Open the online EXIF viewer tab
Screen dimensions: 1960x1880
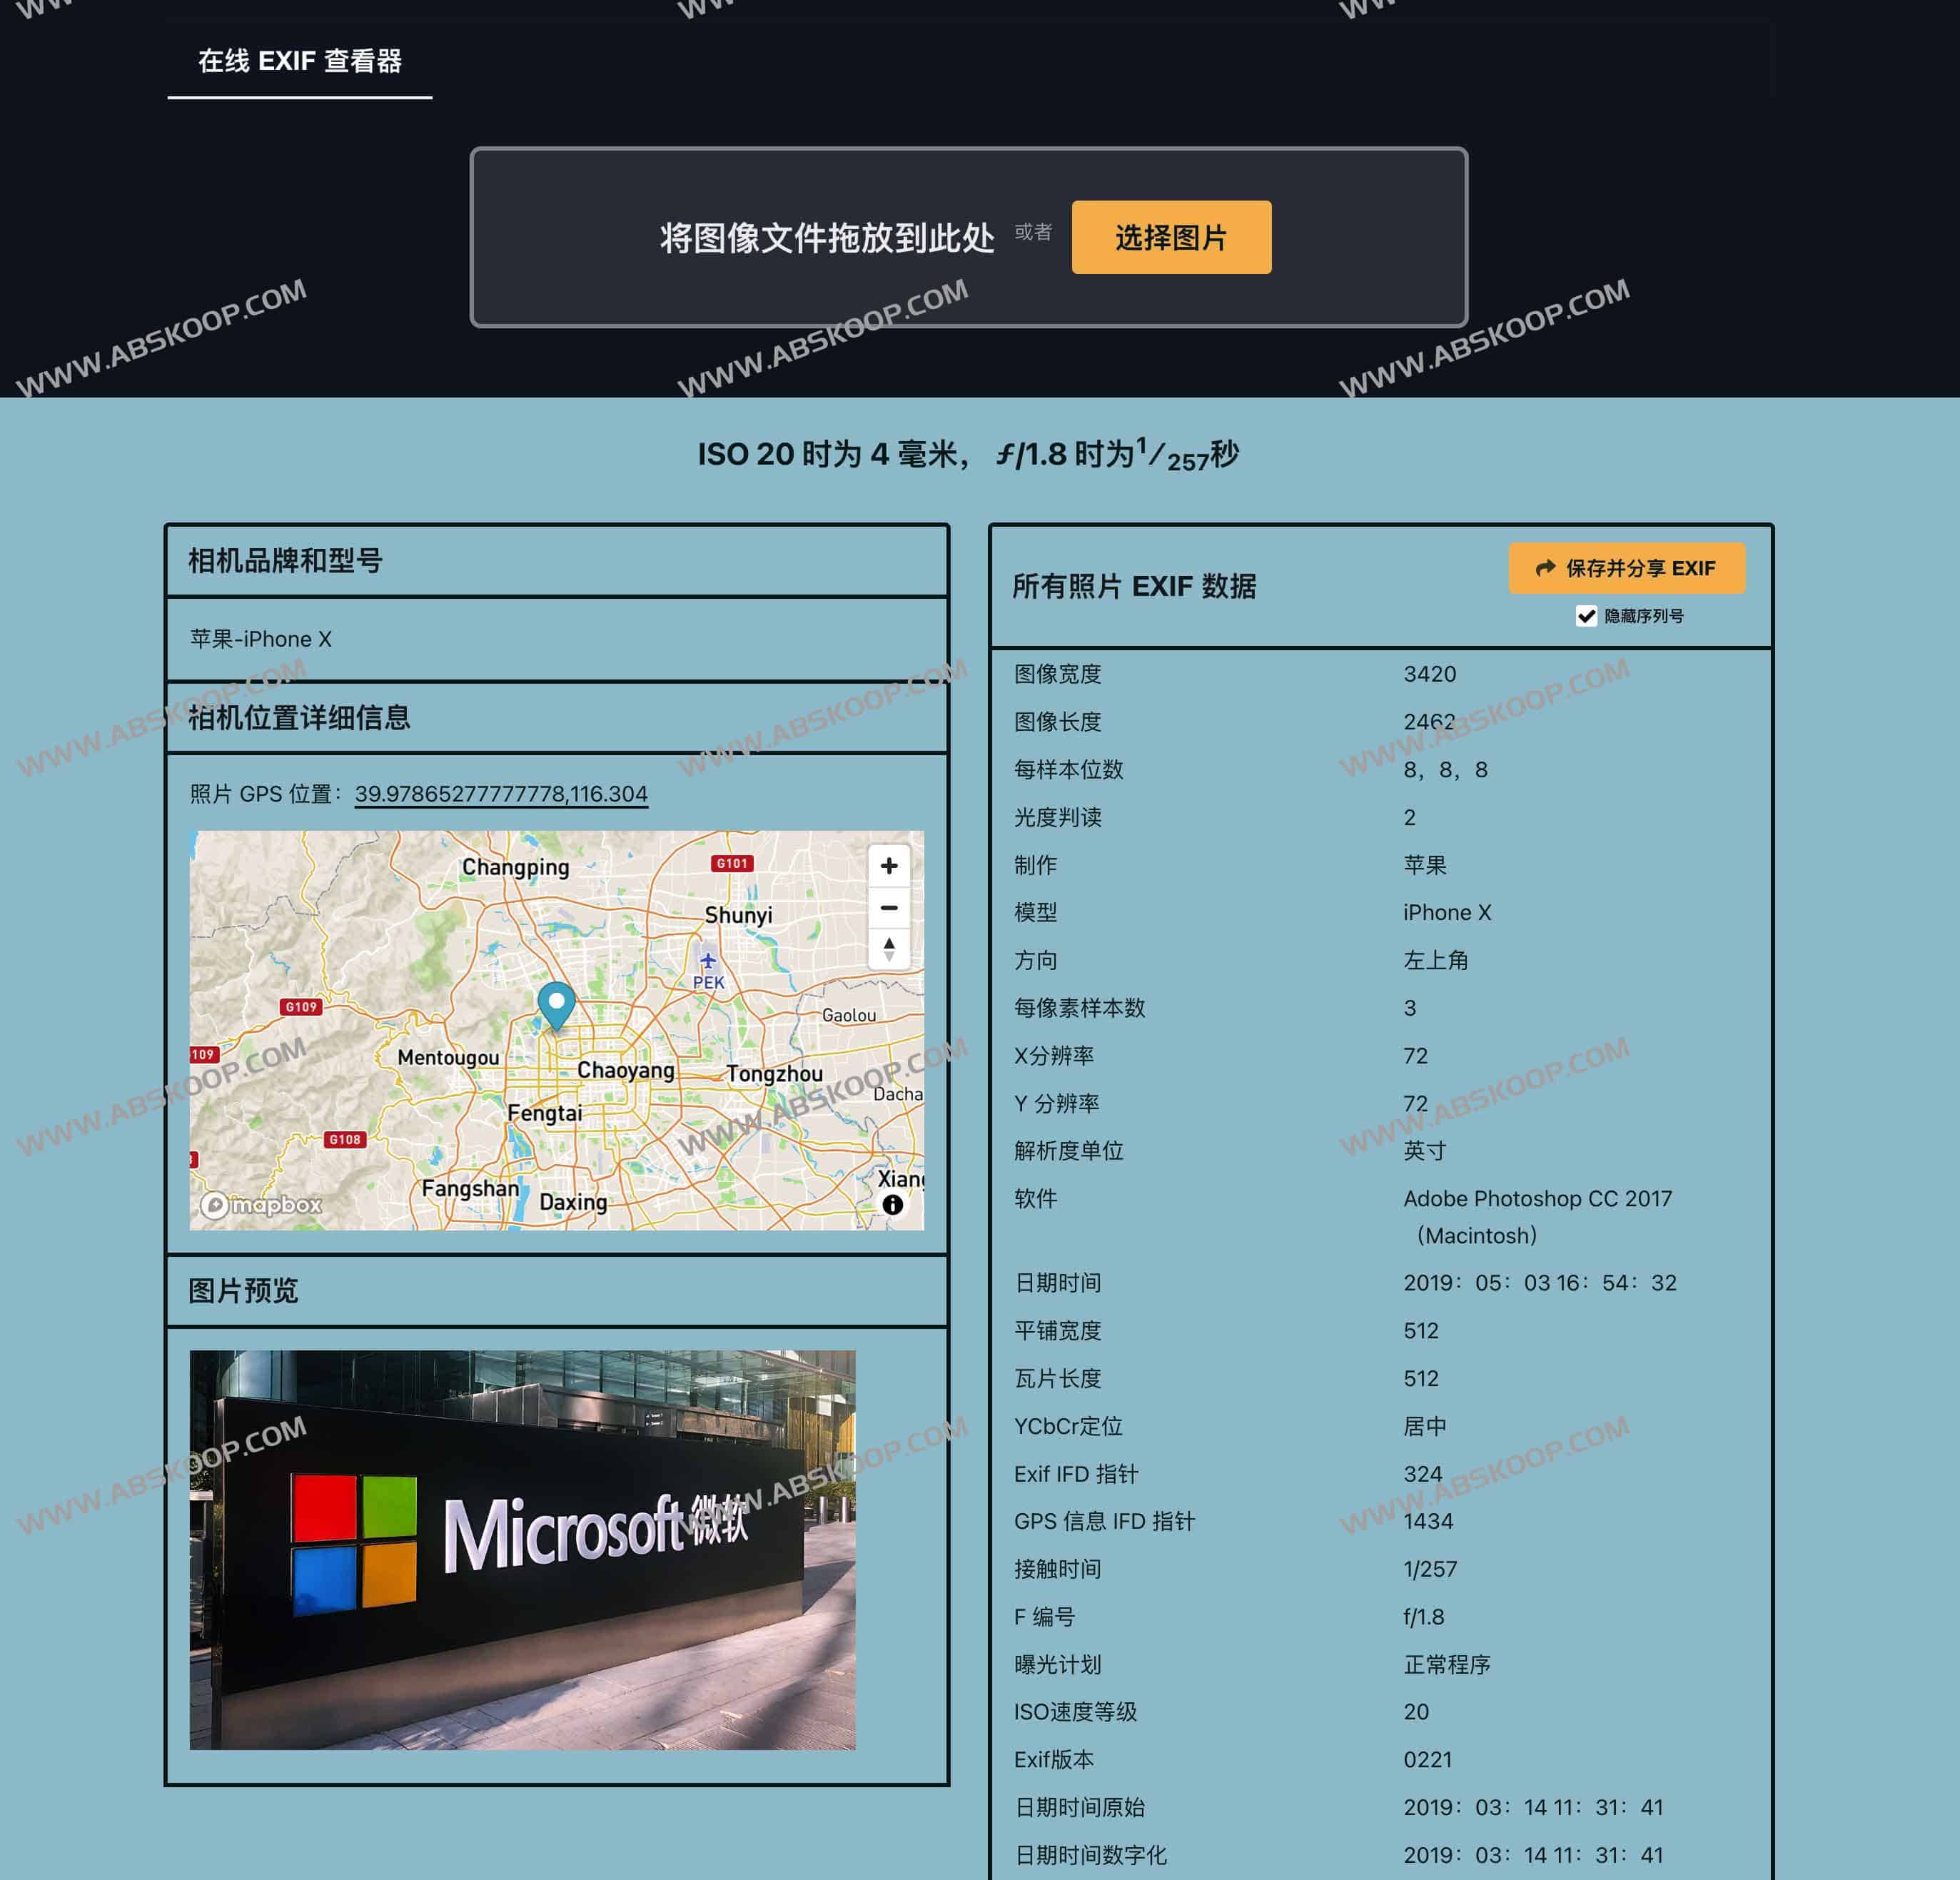click(x=300, y=62)
